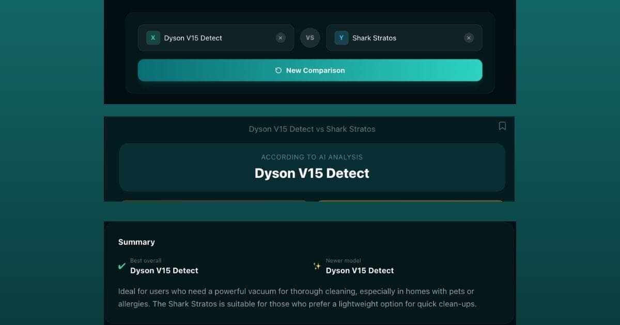The height and width of the screenshot is (325, 620).
Task: Click the green checkmark by Best overall
Action: pos(122,266)
